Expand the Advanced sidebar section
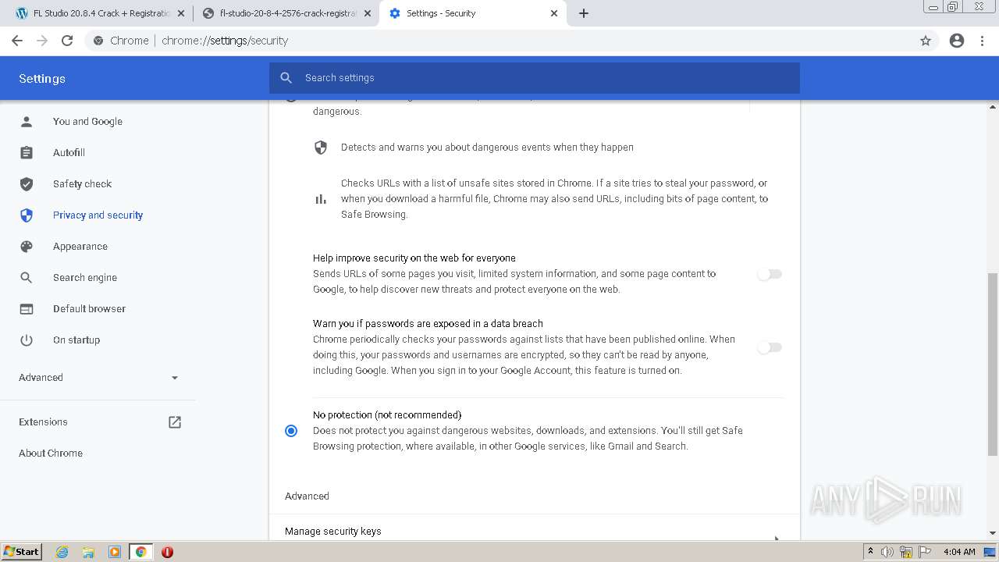The image size is (999, 562). [x=98, y=378]
